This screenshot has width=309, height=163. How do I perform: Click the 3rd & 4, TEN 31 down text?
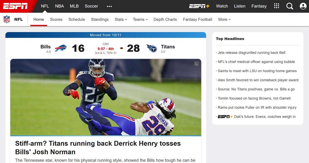coord(106,53)
